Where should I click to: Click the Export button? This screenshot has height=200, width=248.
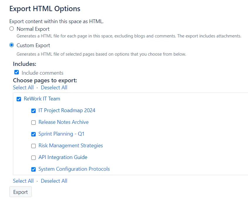(20, 192)
